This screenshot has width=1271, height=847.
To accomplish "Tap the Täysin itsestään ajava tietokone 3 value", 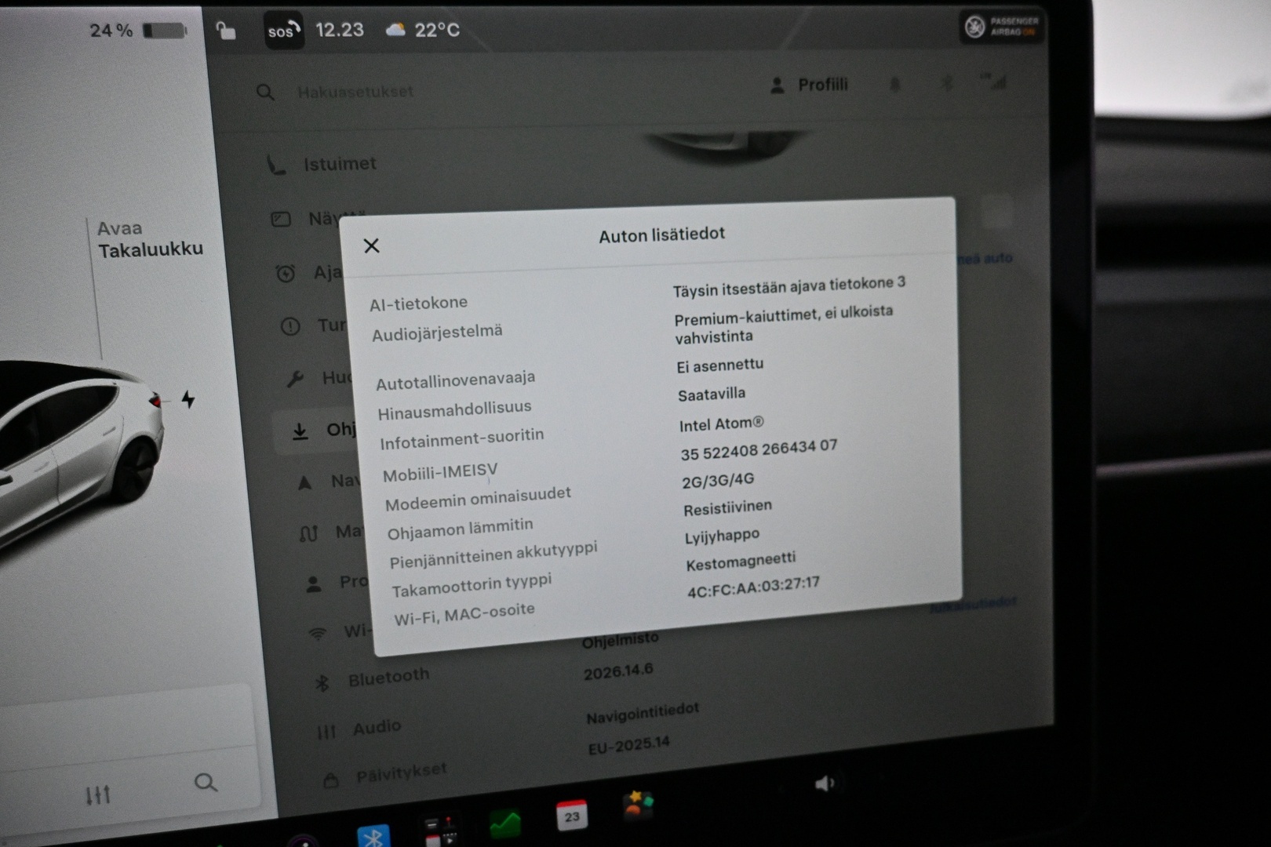I will pyautogui.click(x=789, y=286).
